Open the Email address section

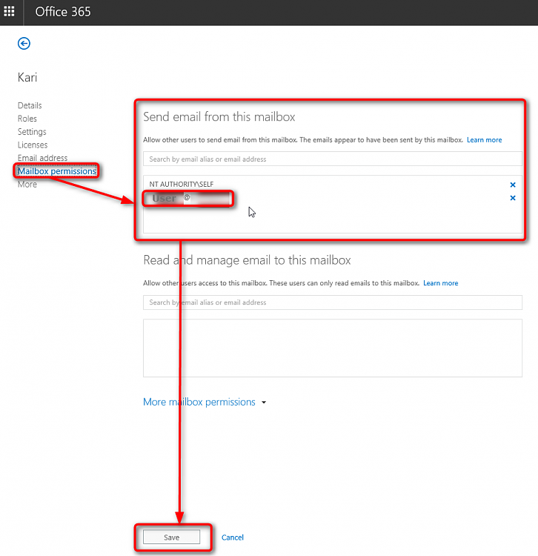pos(42,158)
